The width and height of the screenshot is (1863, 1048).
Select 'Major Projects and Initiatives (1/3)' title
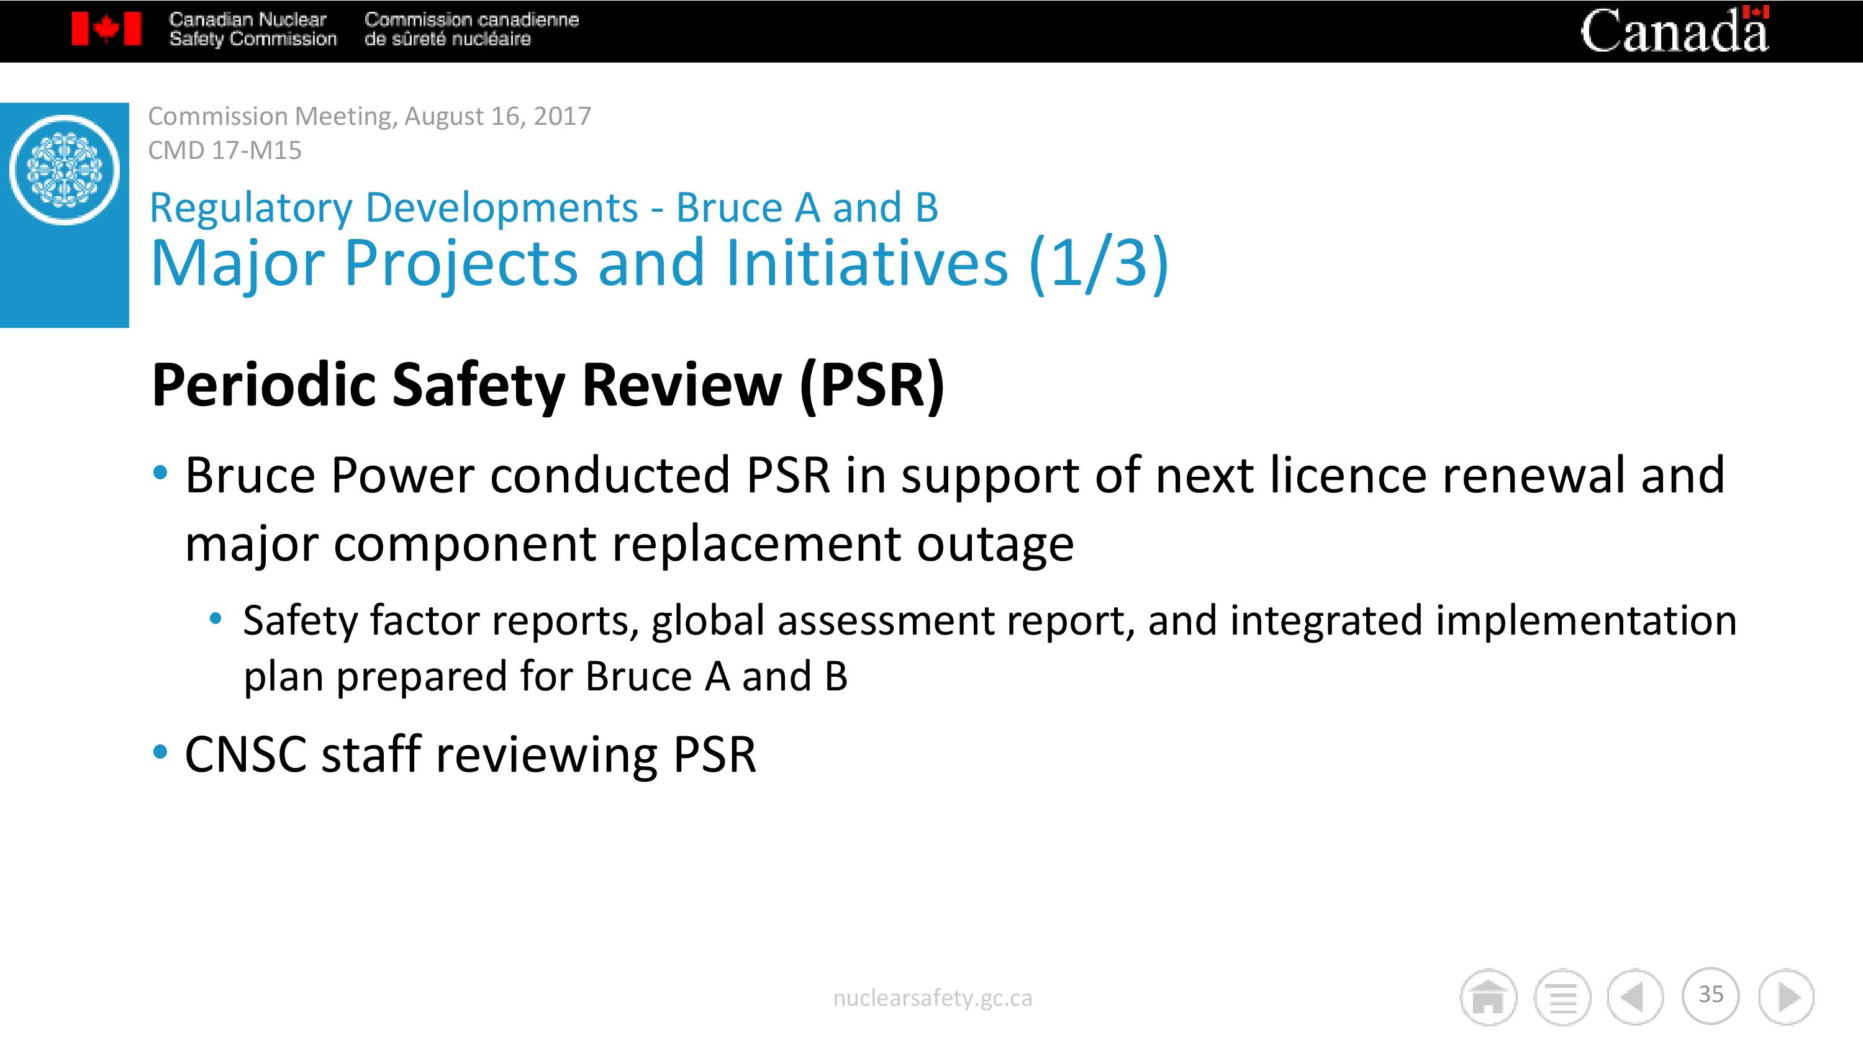click(x=659, y=263)
